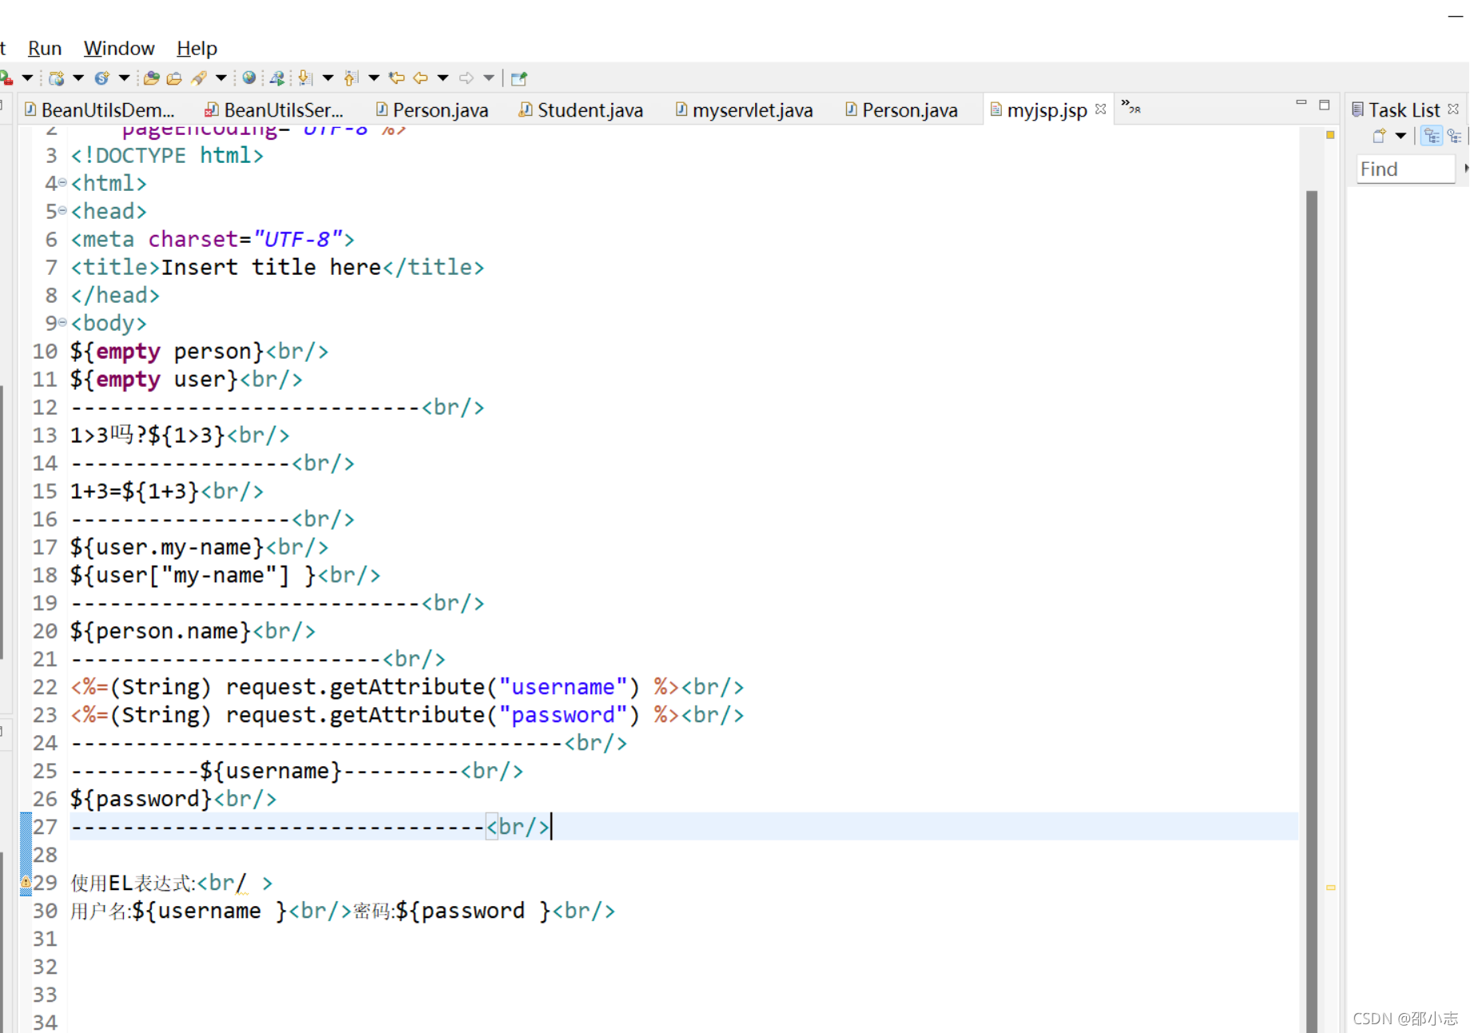Click the Open Type icon
Viewport: 1470px width, 1033px height.
pos(151,78)
